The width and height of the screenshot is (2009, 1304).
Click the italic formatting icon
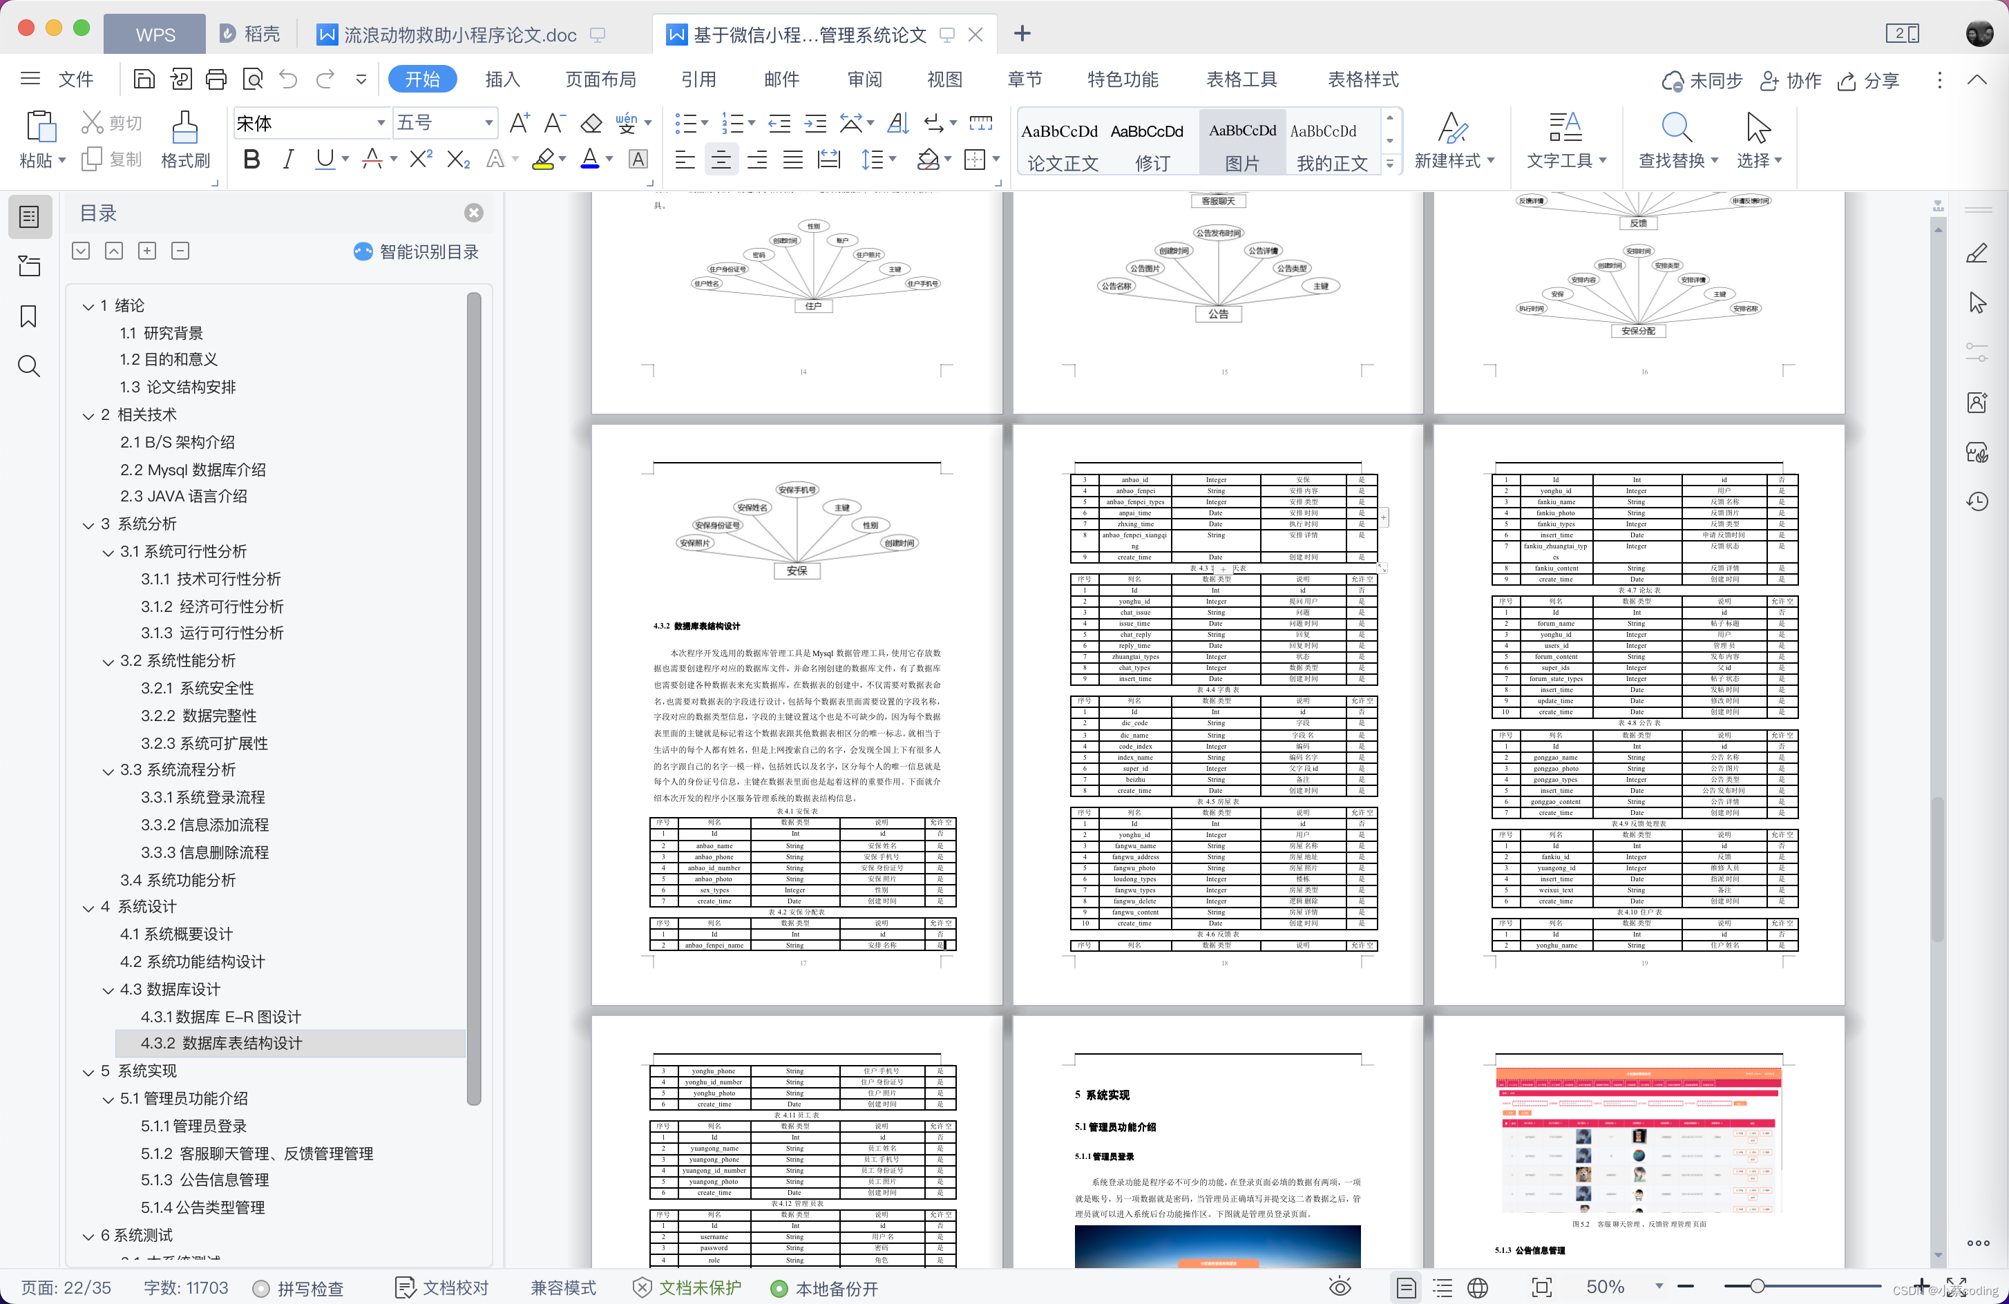pos(285,160)
